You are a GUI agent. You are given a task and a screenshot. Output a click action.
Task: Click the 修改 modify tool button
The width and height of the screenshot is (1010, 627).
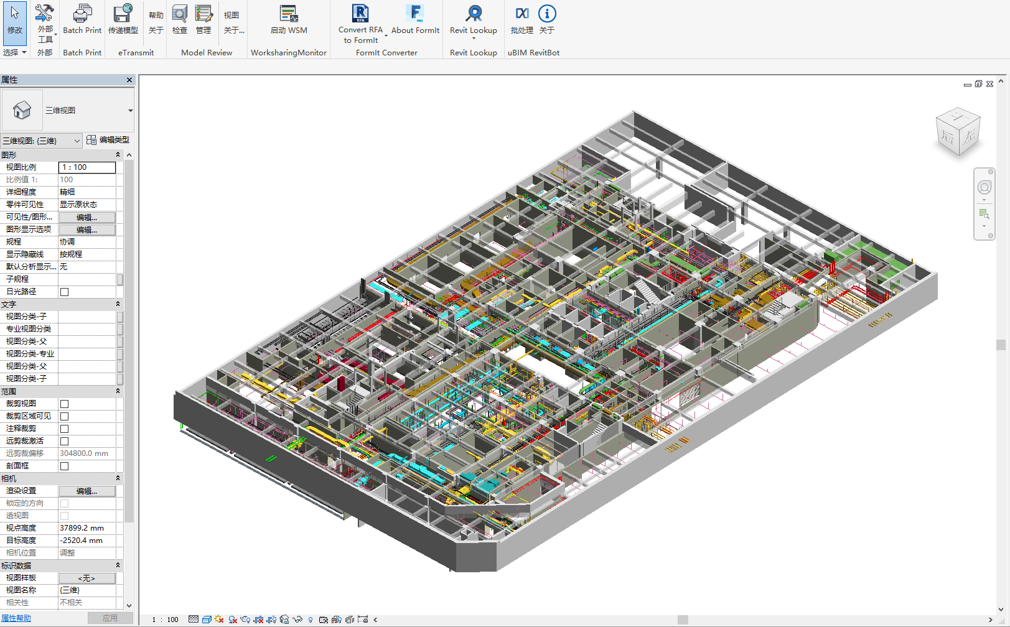[14, 22]
